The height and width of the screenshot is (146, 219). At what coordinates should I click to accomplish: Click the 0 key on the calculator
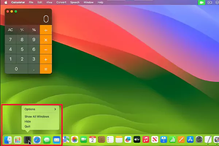point(16,69)
